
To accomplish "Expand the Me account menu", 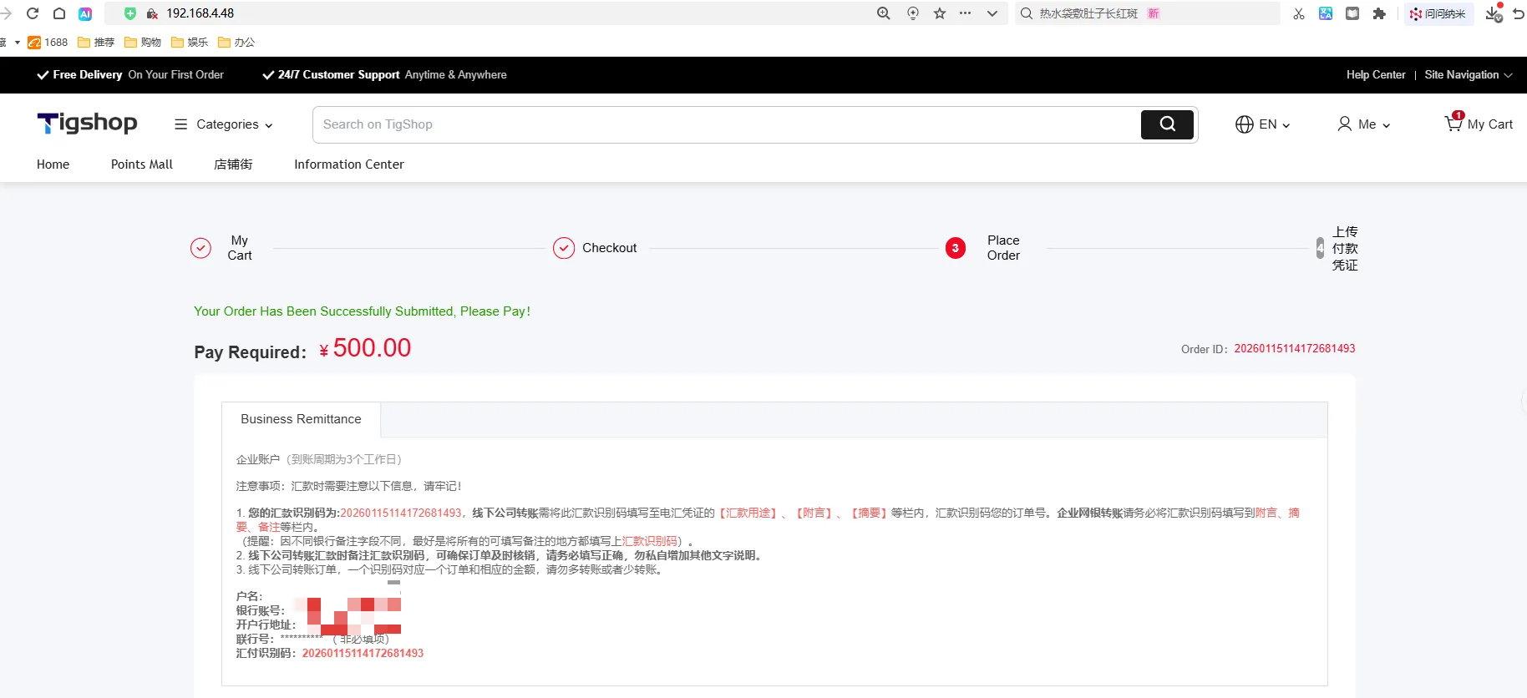I will coord(1363,124).
